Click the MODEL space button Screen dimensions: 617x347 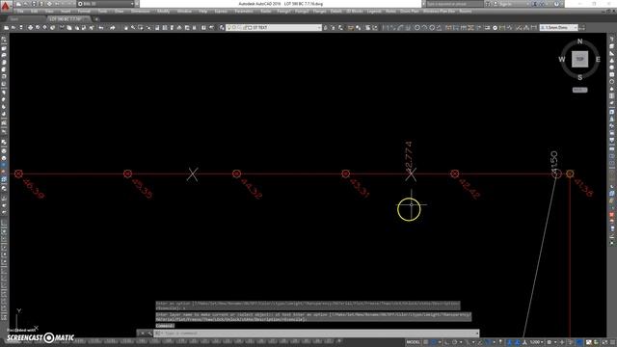[x=414, y=342]
